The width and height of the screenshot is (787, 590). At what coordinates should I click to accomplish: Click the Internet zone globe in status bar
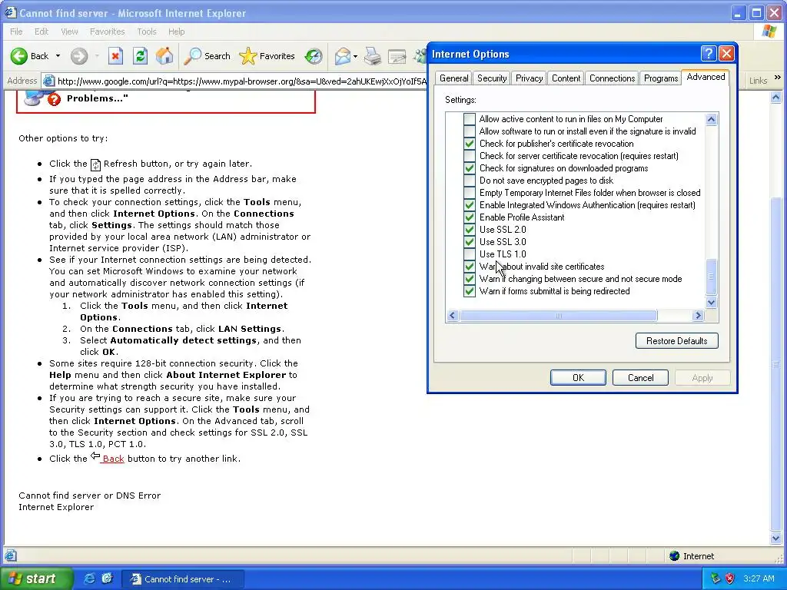tap(674, 556)
